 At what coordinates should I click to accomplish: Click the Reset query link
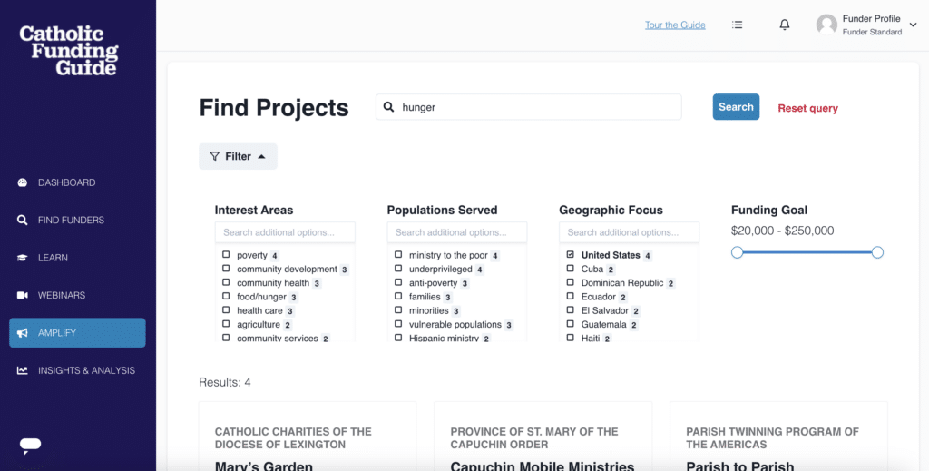pyautogui.click(x=807, y=108)
